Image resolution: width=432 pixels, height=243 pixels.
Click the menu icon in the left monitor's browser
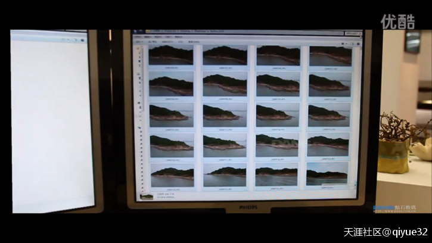[82, 40]
